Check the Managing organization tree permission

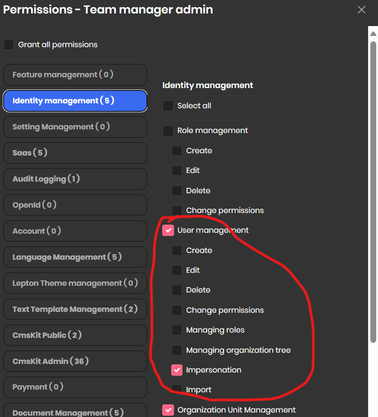[x=177, y=350]
